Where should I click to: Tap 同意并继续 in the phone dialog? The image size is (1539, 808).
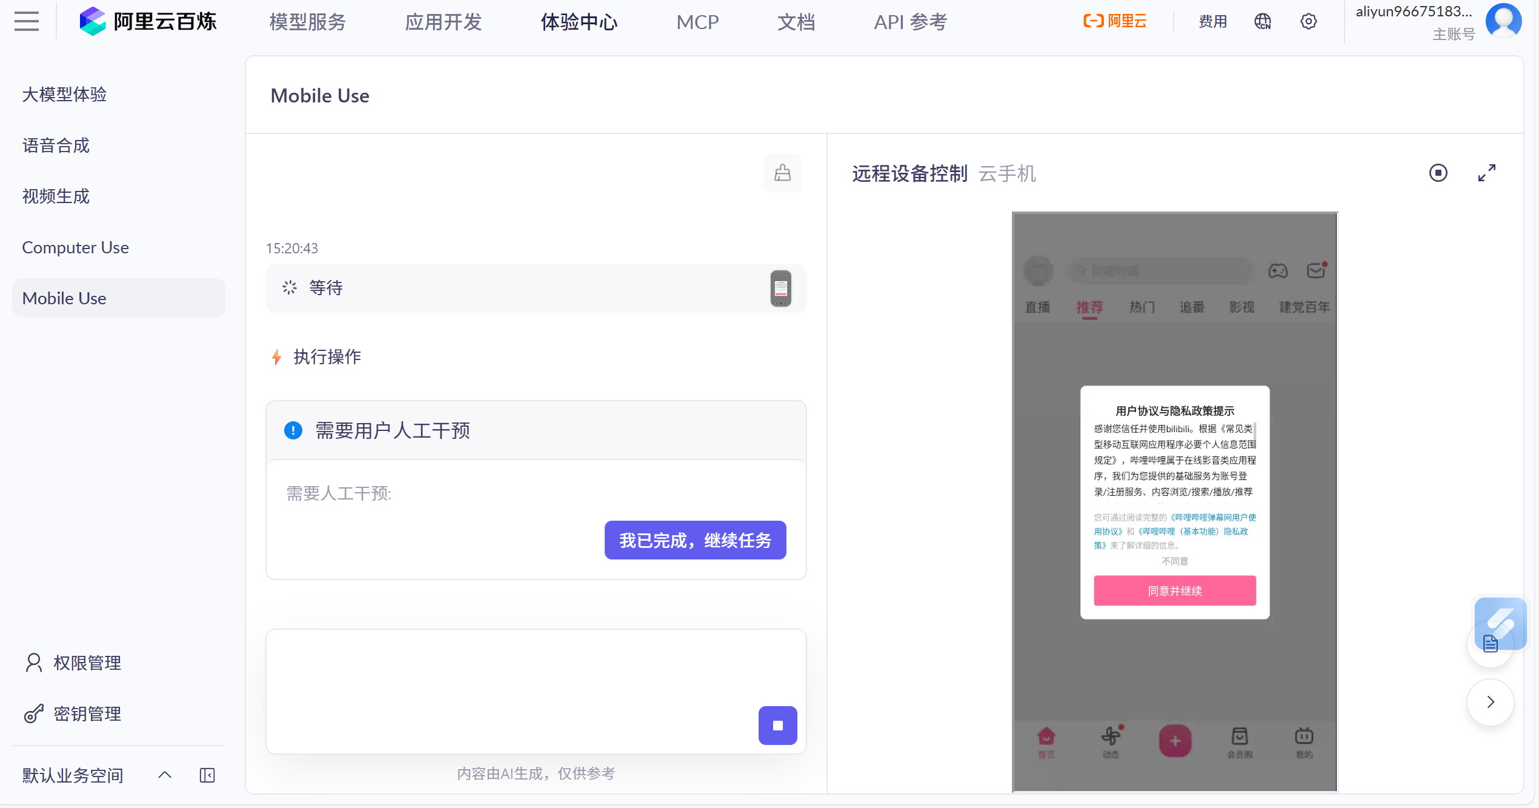[x=1174, y=591]
